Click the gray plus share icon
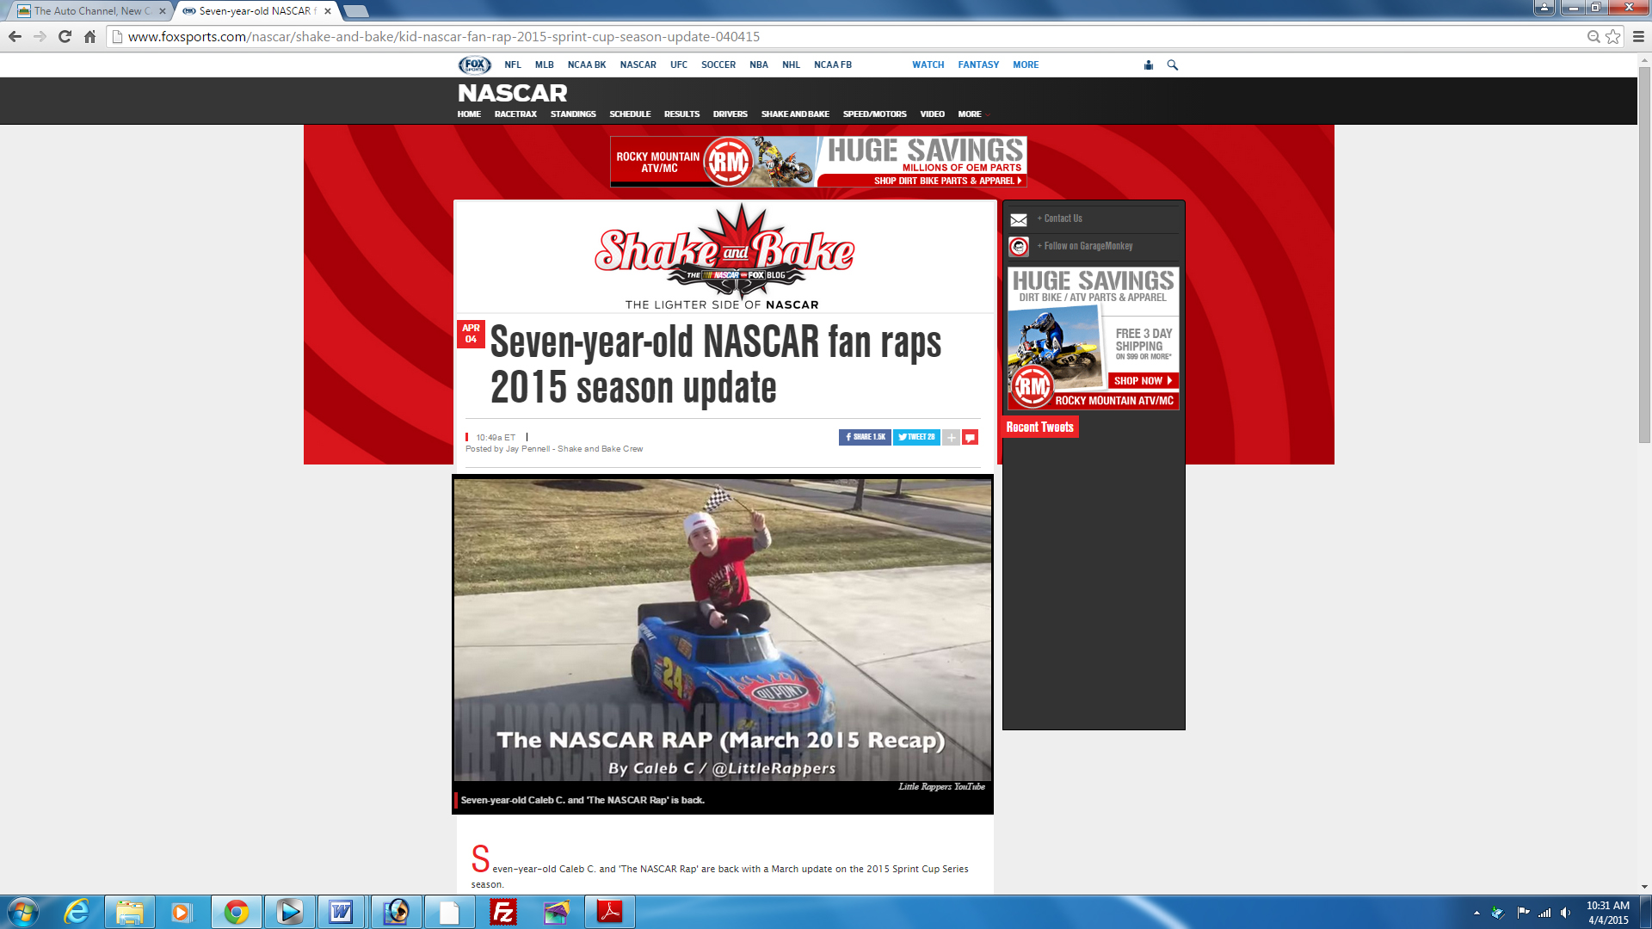This screenshot has height=929, width=1652. click(x=951, y=437)
